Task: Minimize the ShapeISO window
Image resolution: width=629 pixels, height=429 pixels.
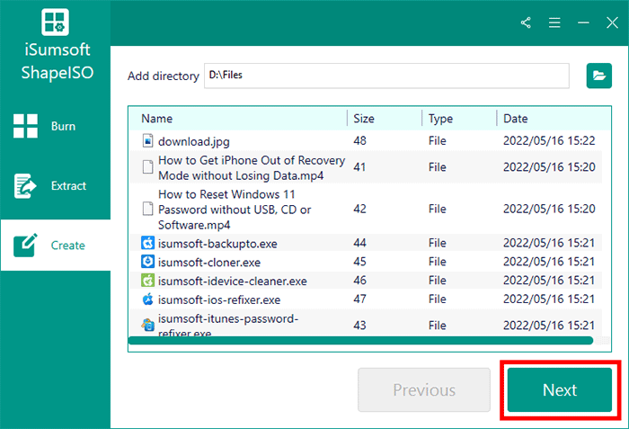Action: (583, 22)
